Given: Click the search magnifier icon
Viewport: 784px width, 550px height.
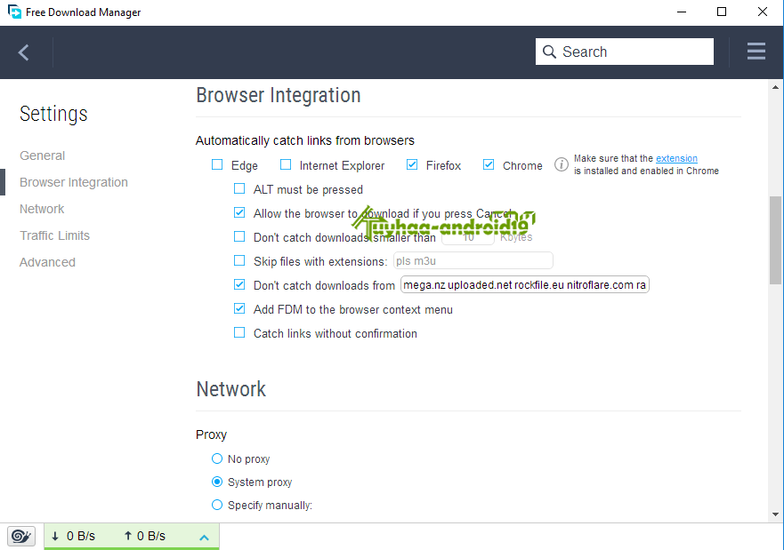Looking at the screenshot, I should 549,52.
